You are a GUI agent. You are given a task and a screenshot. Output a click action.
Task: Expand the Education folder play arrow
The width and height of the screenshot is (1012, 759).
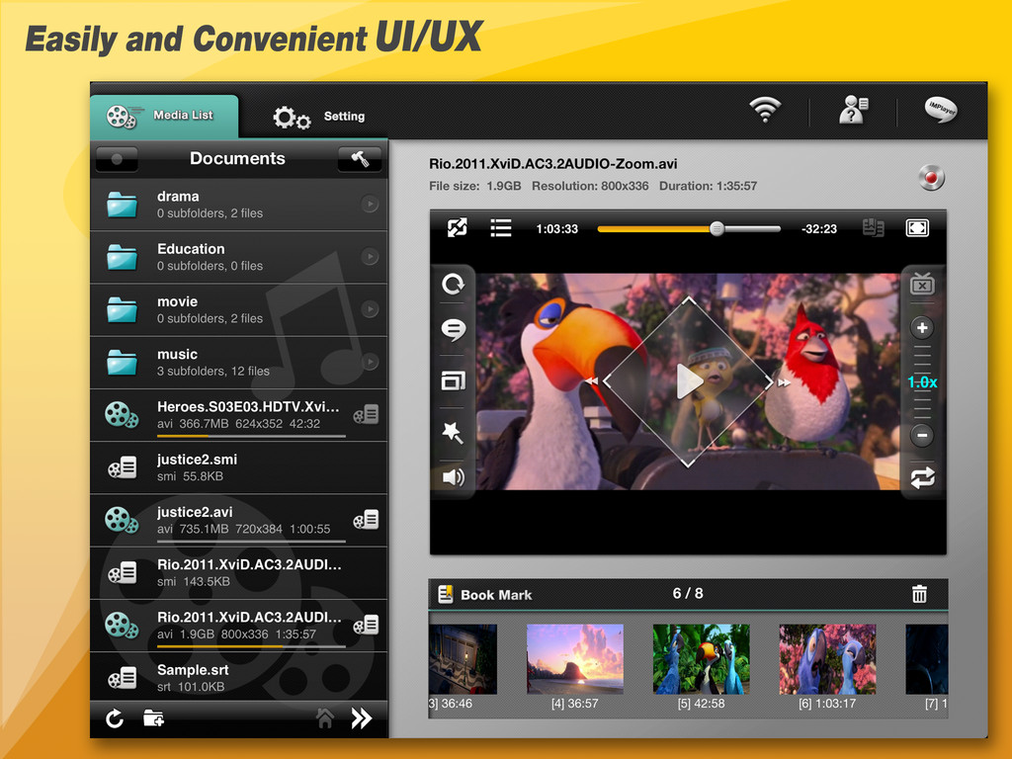370,257
